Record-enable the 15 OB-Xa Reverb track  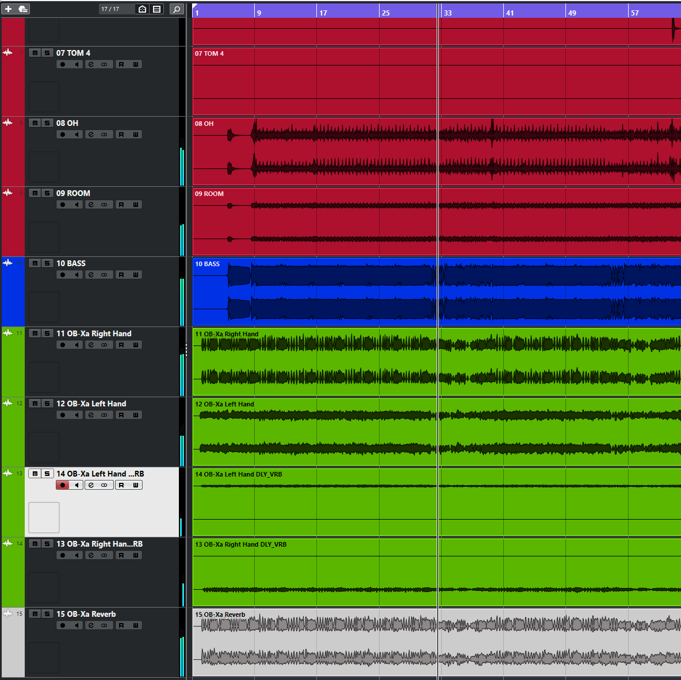(63, 625)
